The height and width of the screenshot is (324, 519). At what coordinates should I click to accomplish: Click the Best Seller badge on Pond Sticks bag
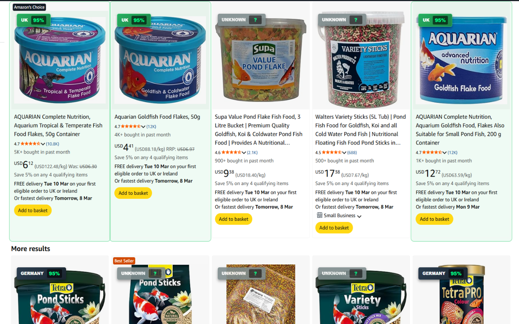[124, 261]
